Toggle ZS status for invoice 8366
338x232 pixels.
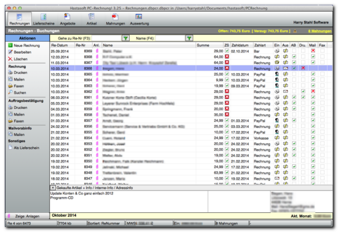(227, 68)
